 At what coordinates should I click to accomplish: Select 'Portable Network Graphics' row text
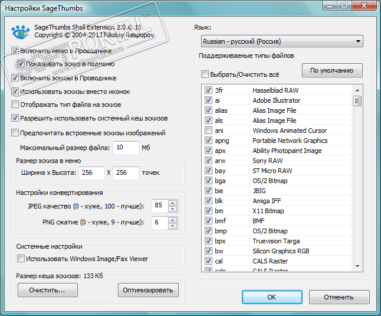point(290,141)
